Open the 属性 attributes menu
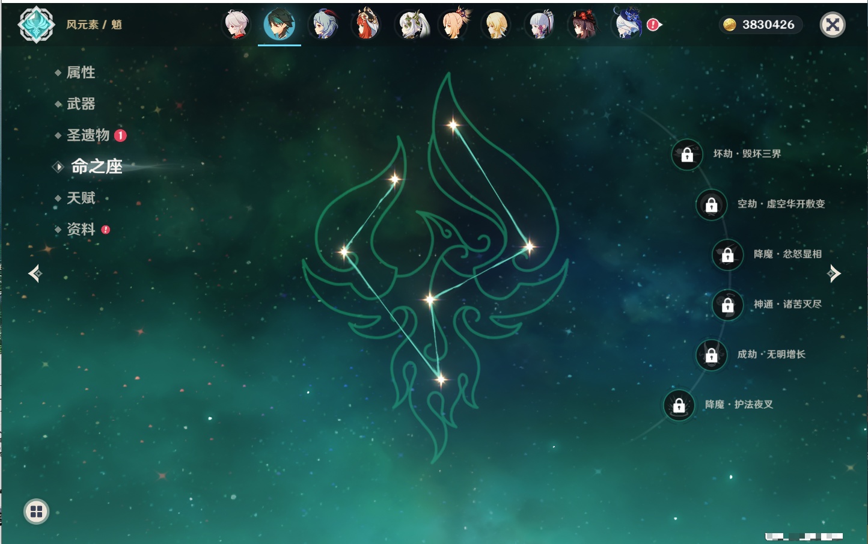The width and height of the screenshot is (868, 544). point(81,73)
